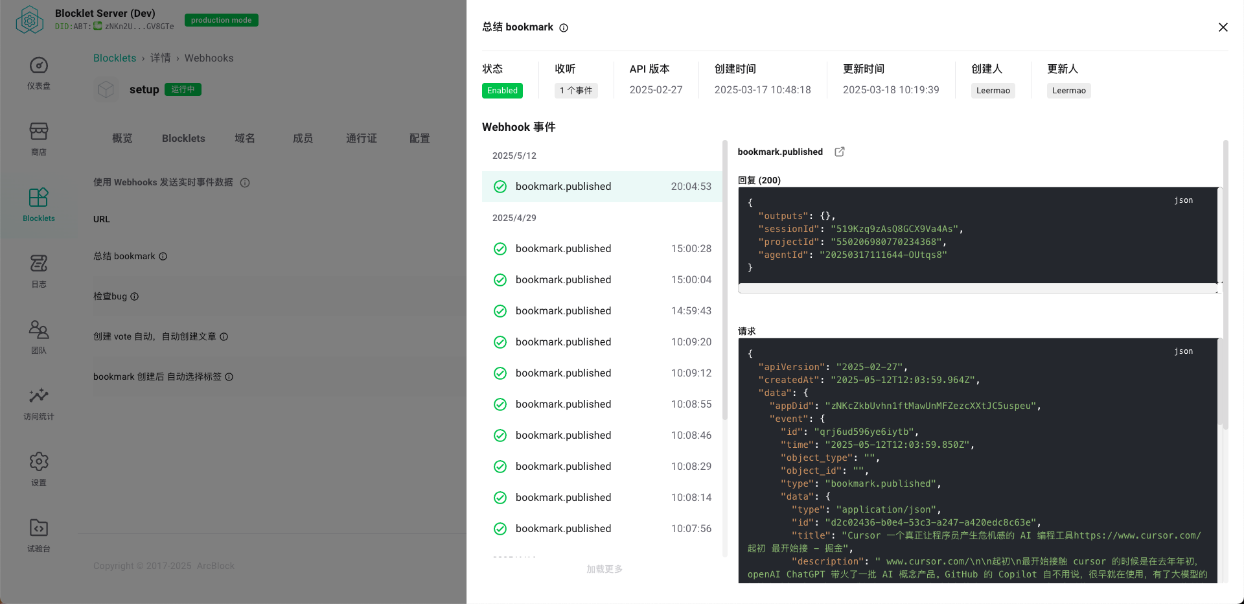Open the Logs icon in sidebar
Screen dimensions: 1244x604
coord(38,264)
